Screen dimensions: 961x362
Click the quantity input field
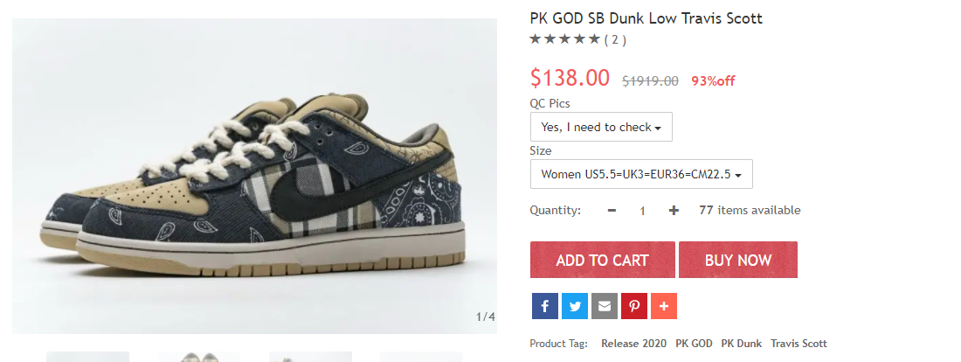click(642, 211)
